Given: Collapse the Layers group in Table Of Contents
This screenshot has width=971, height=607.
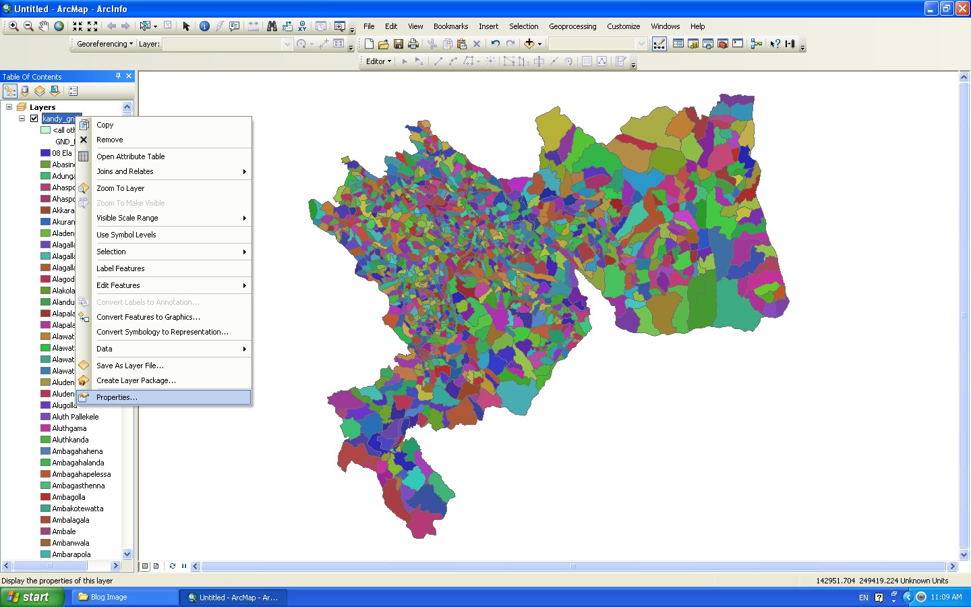Looking at the screenshot, I should tap(9, 107).
